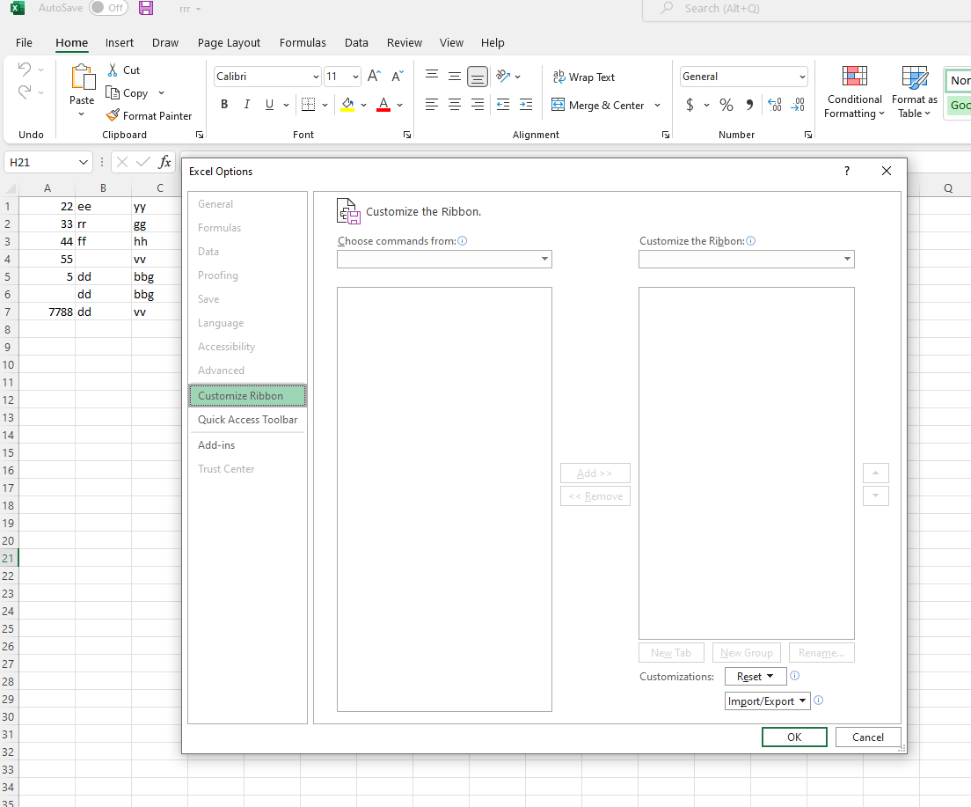Expand the Choose commands from dropdown
The width and height of the screenshot is (971, 807).
(444, 259)
